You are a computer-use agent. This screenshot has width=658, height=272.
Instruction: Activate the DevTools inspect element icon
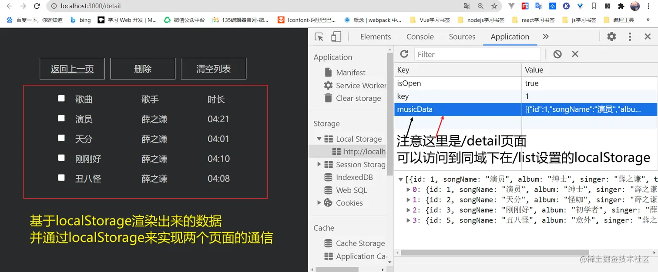point(319,37)
